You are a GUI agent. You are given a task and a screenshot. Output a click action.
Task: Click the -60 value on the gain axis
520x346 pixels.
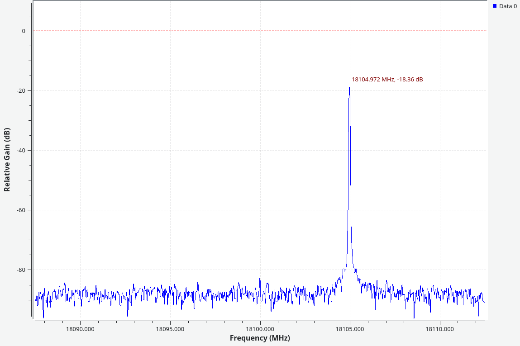click(21, 210)
